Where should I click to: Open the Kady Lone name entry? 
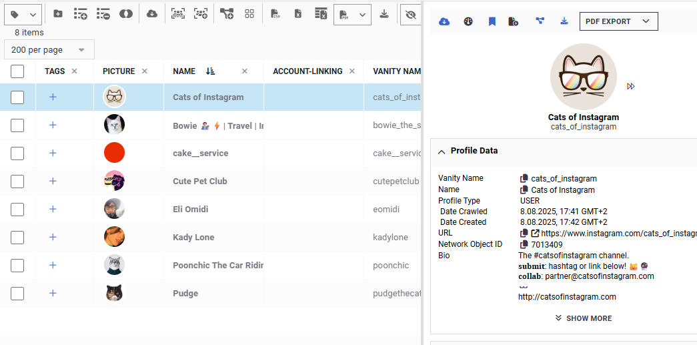pos(193,237)
